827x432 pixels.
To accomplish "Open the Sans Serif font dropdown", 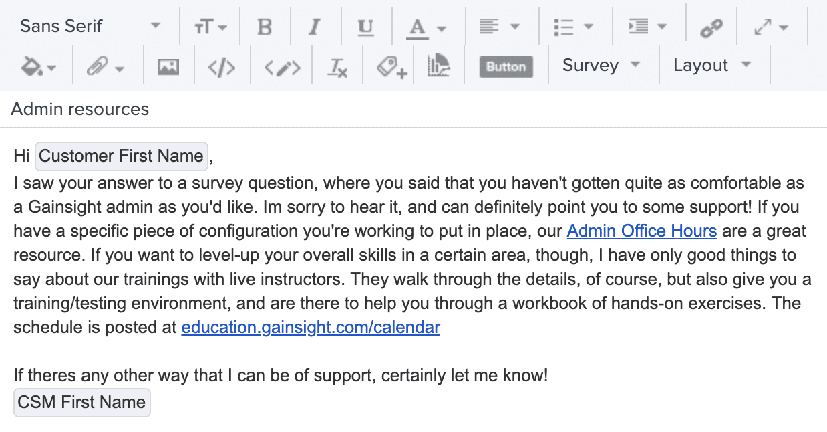I will coord(90,26).
